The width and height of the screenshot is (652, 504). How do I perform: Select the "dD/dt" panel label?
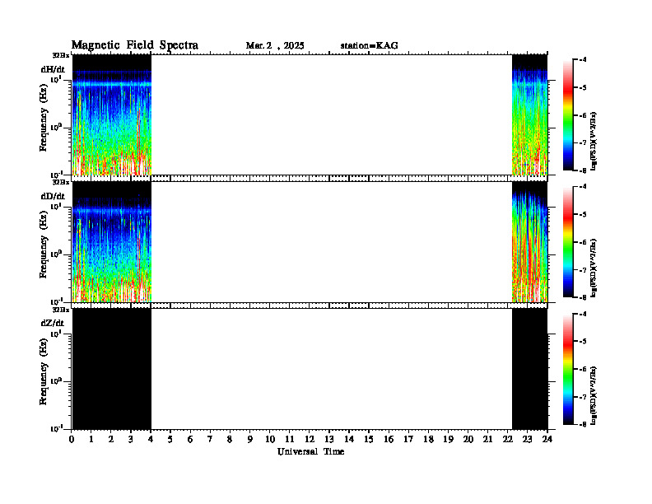[53, 196]
